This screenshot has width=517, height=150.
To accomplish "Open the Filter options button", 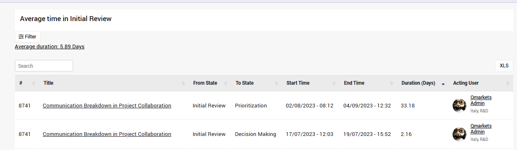I will (28, 37).
